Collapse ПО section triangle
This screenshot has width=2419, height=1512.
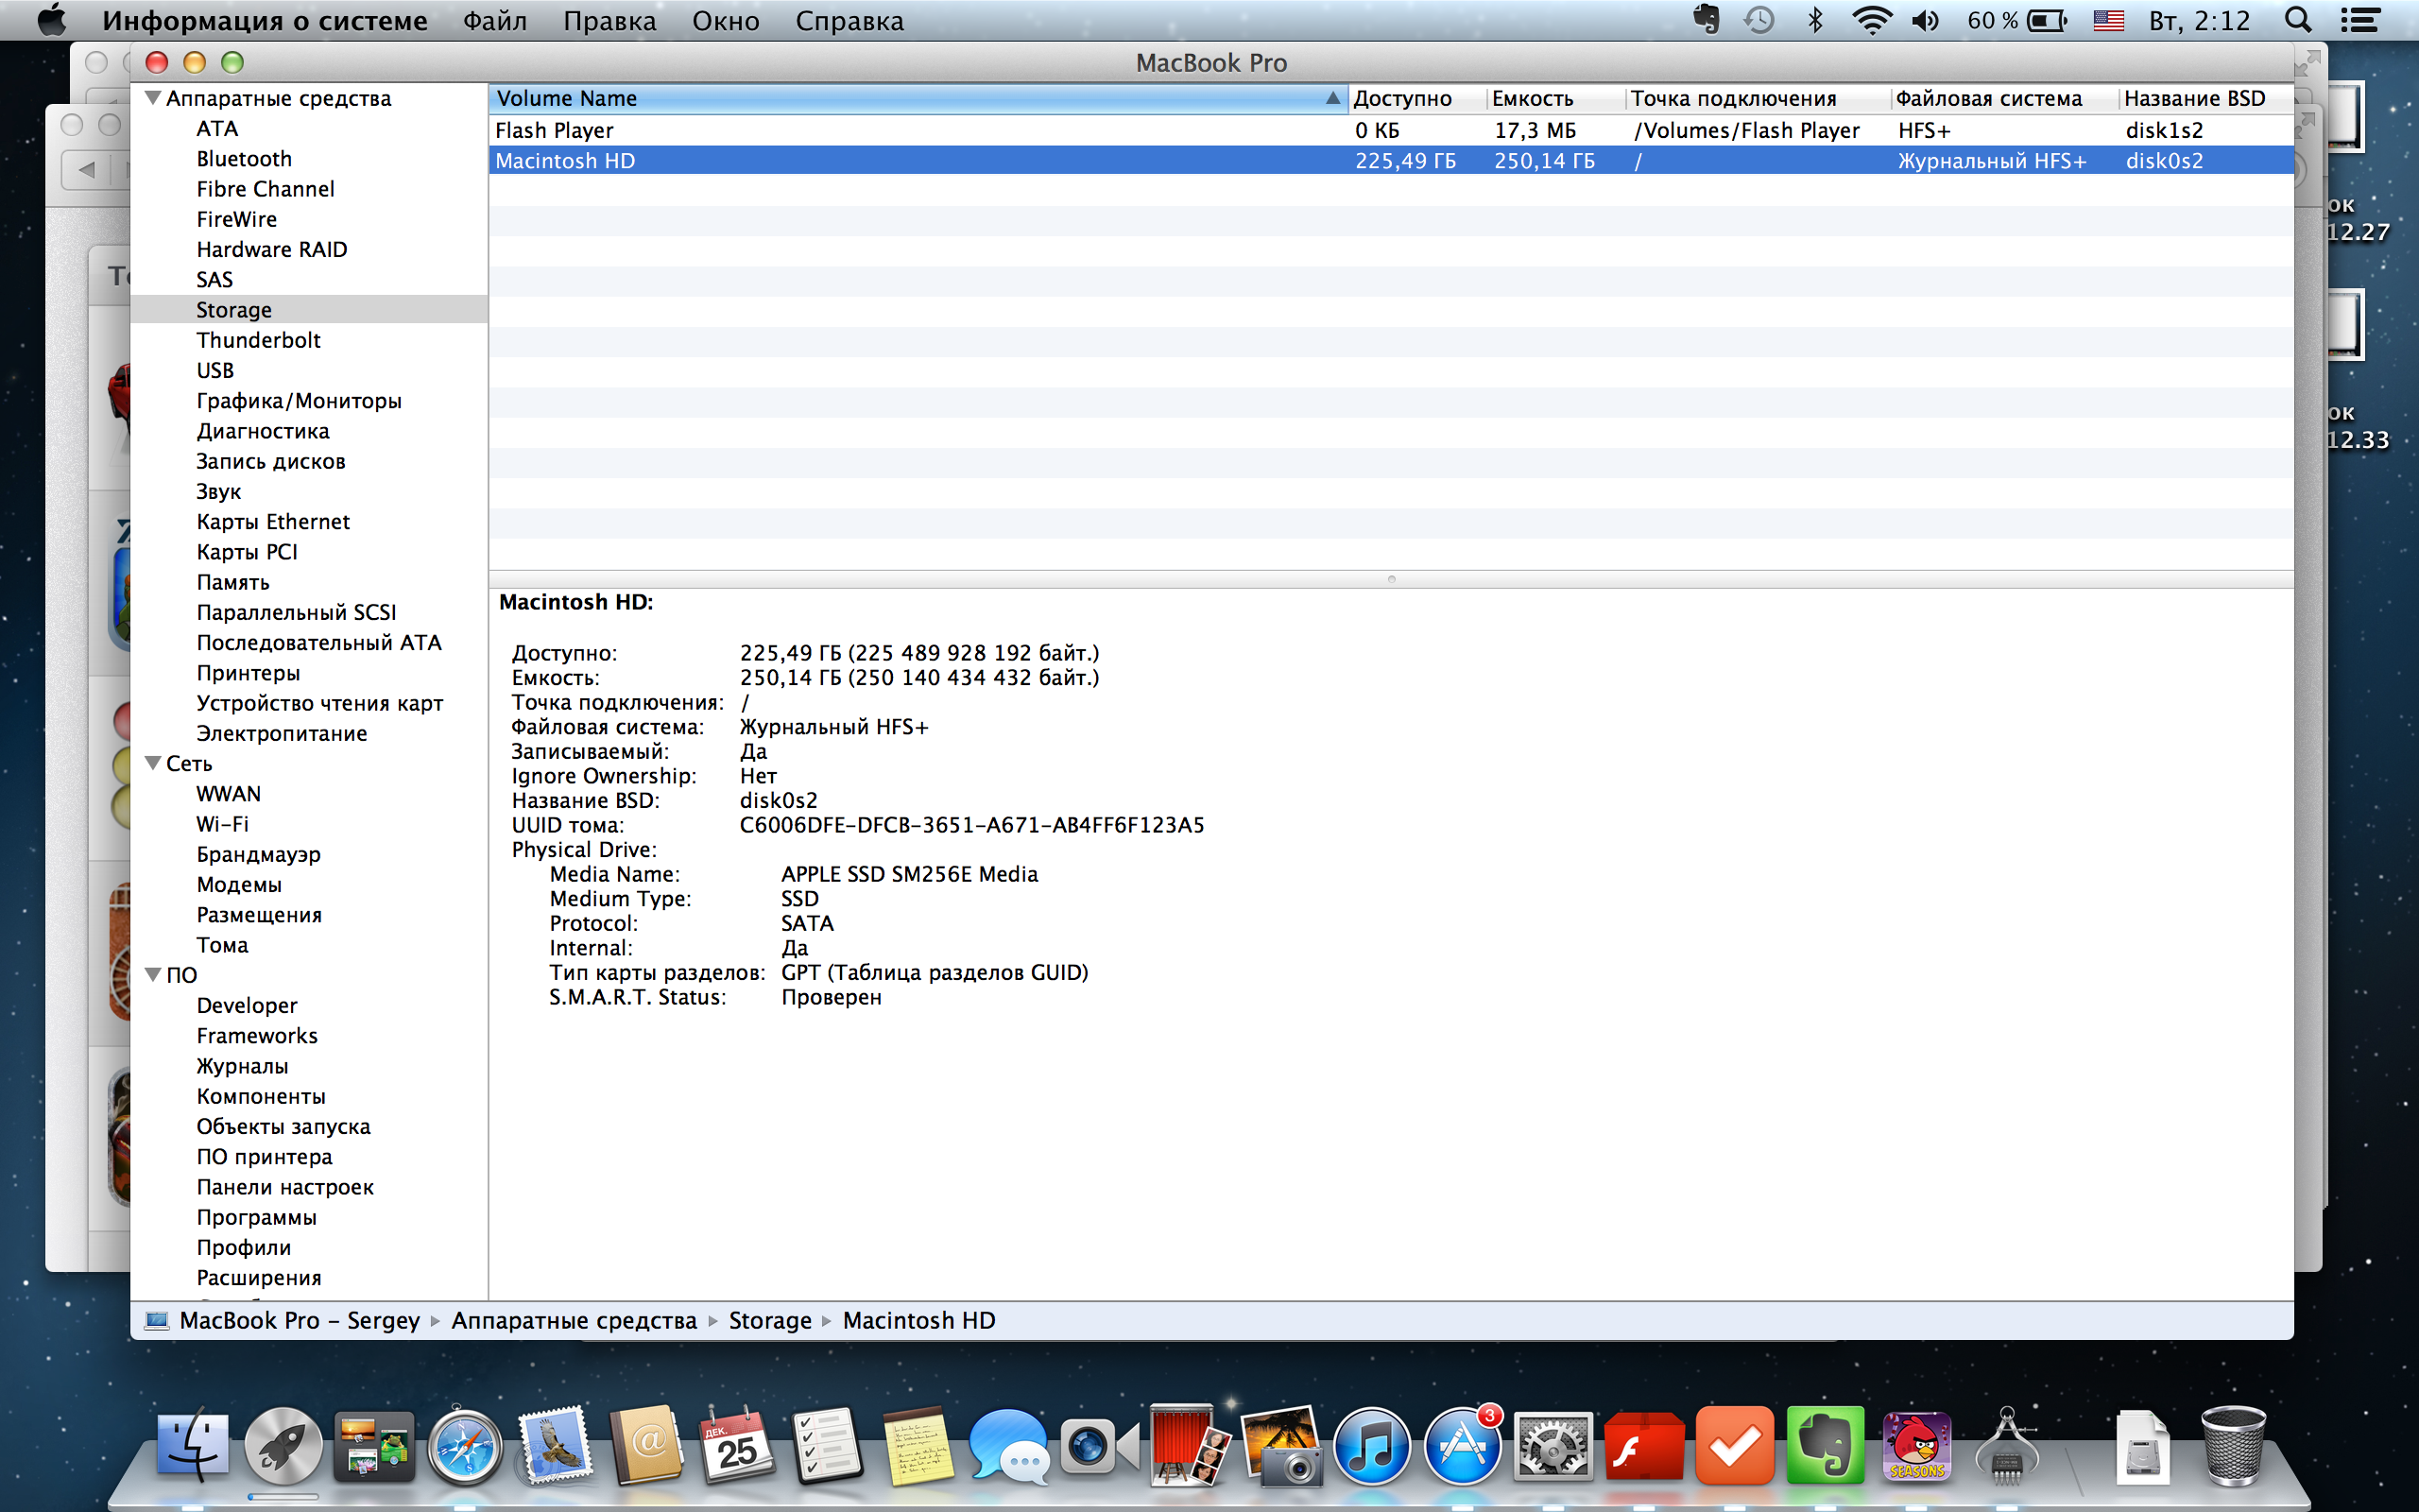(153, 974)
